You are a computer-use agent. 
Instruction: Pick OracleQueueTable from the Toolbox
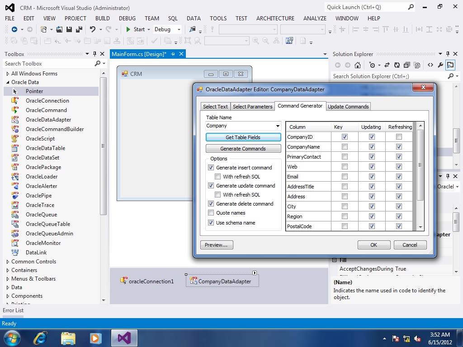point(48,224)
